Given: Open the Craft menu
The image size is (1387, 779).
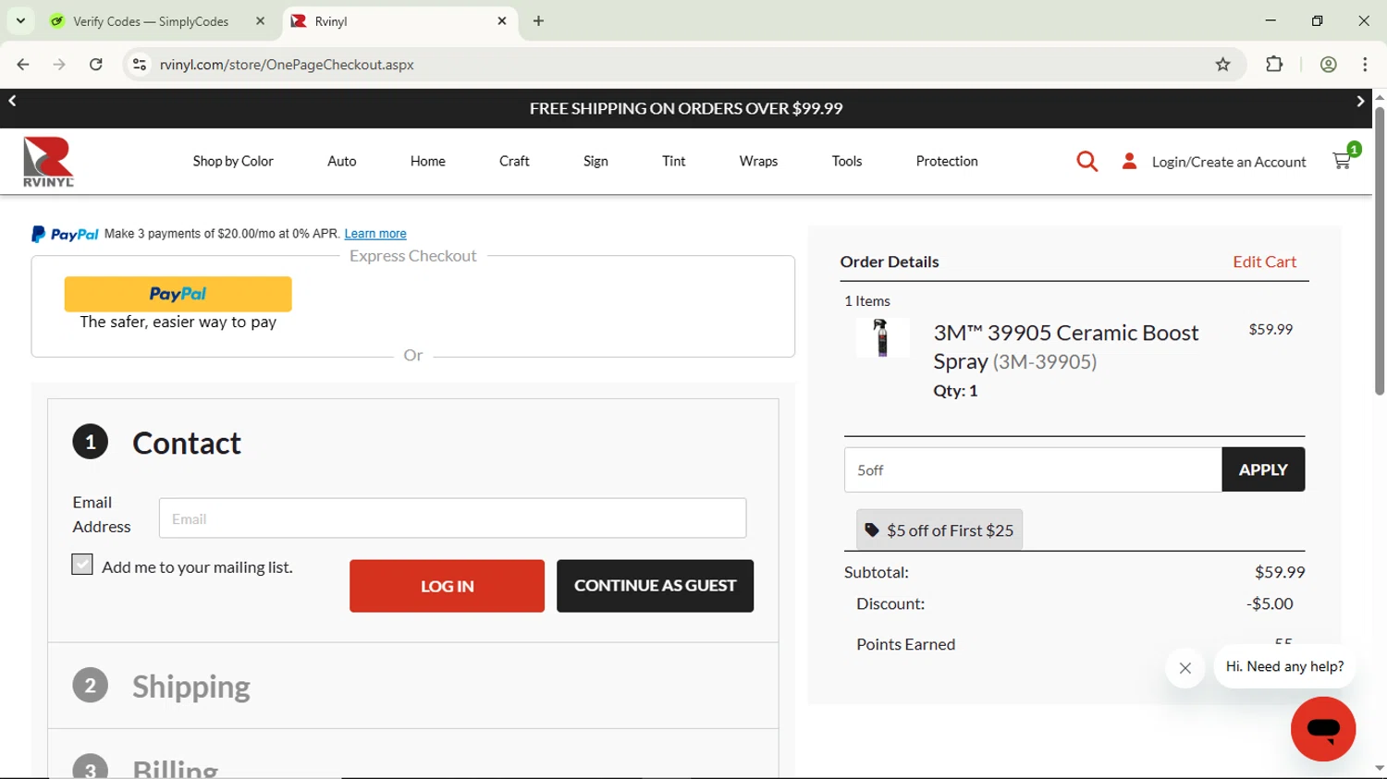Looking at the screenshot, I should point(514,162).
